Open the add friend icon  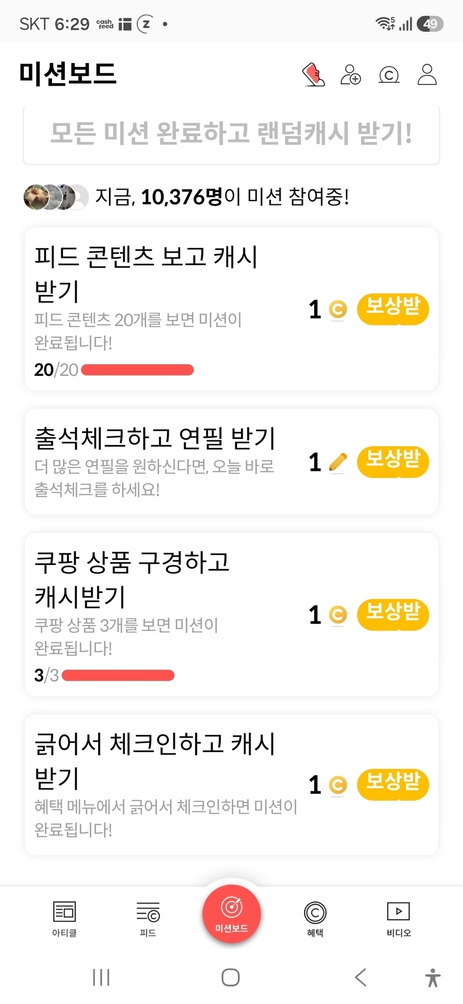click(350, 74)
